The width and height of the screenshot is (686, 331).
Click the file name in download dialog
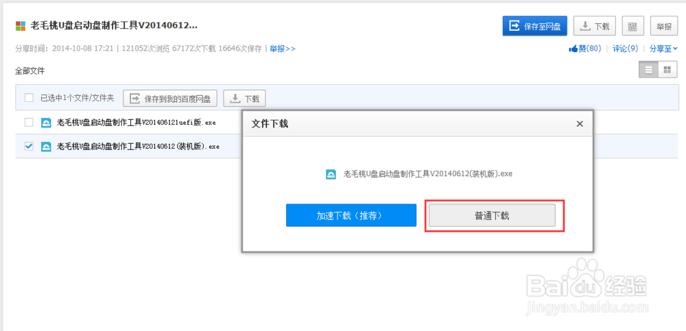(x=428, y=174)
